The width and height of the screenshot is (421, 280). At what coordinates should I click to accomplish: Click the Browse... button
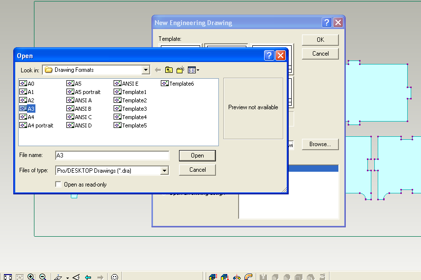click(x=320, y=144)
